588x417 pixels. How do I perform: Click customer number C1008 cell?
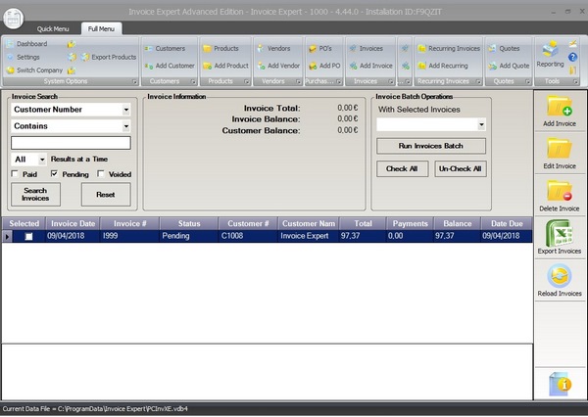tap(248, 236)
